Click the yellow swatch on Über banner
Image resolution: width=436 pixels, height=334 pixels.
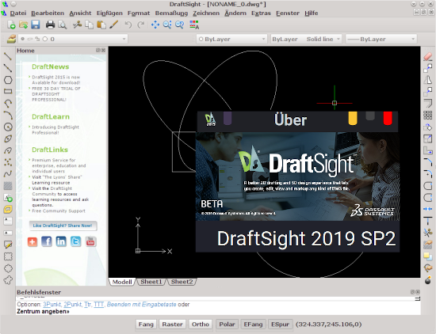(353, 118)
